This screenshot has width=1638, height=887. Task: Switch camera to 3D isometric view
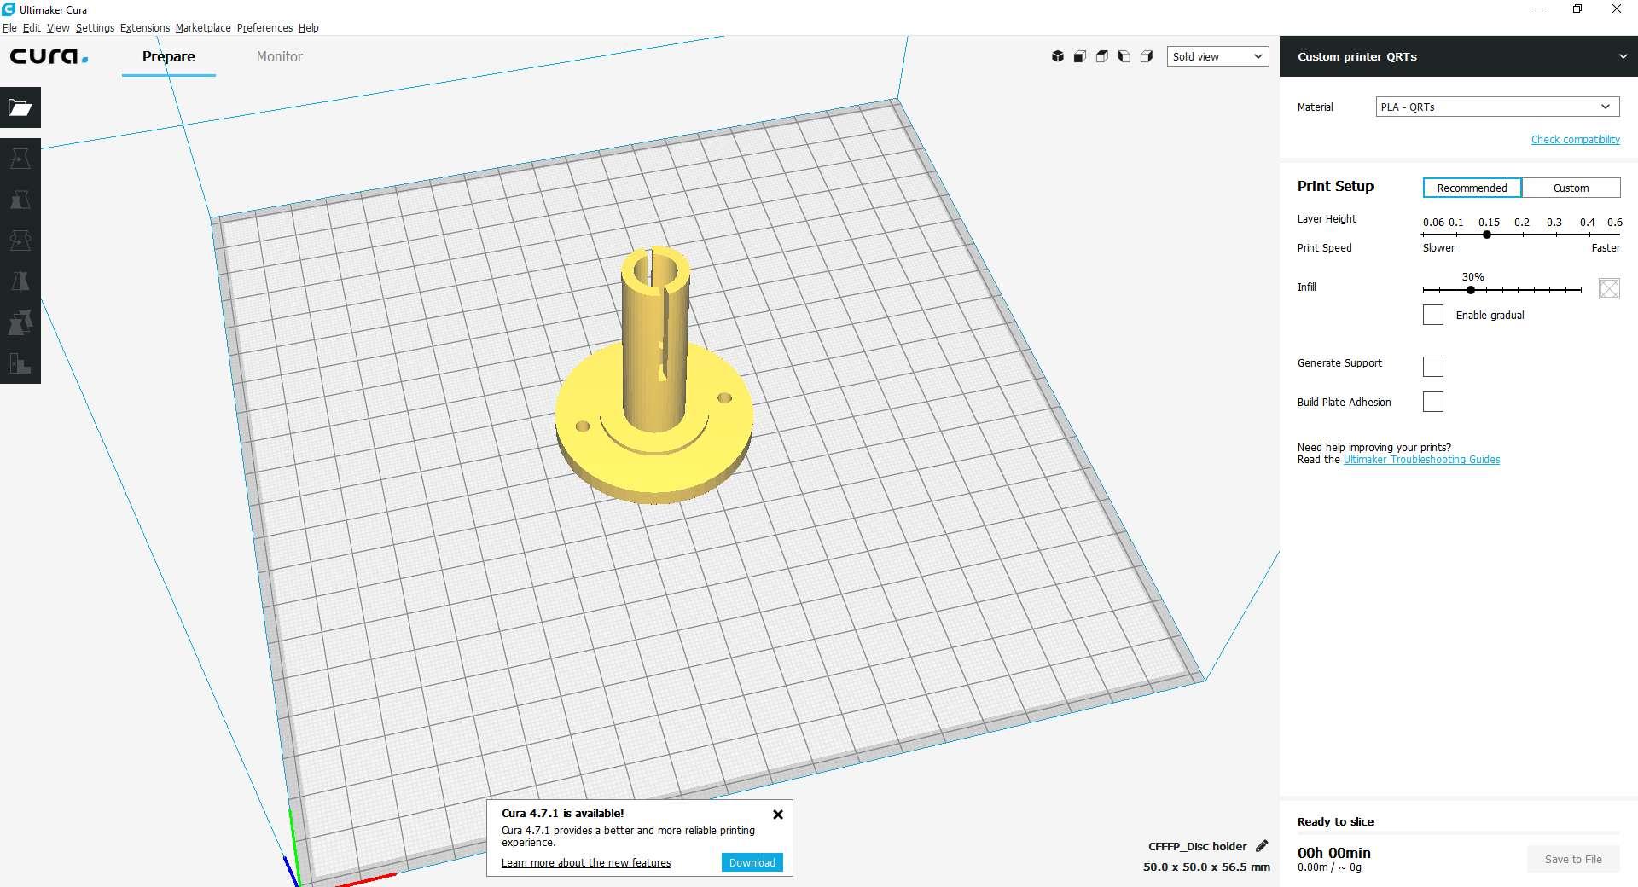(x=1058, y=56)
